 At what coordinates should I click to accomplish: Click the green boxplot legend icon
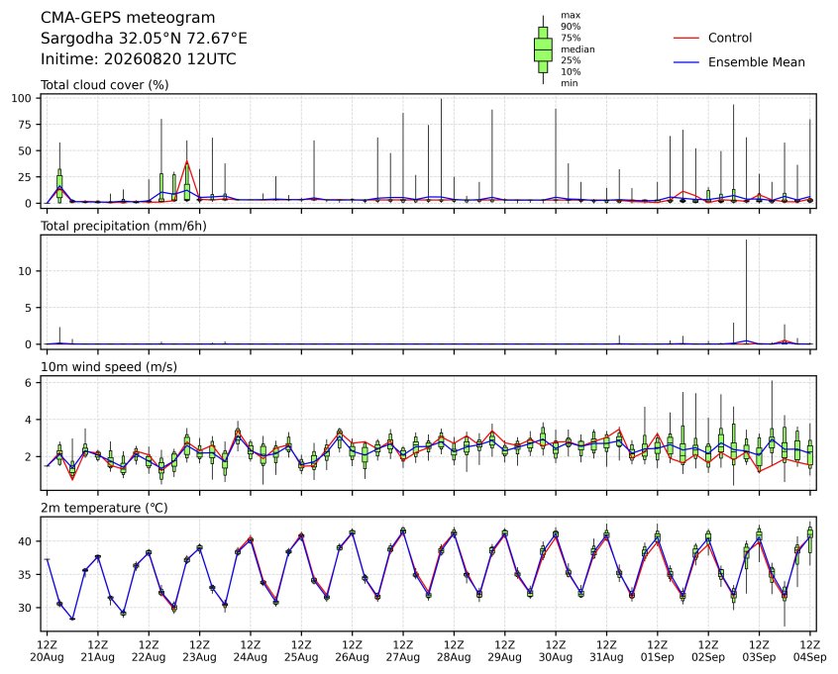(x=543, y=49)
